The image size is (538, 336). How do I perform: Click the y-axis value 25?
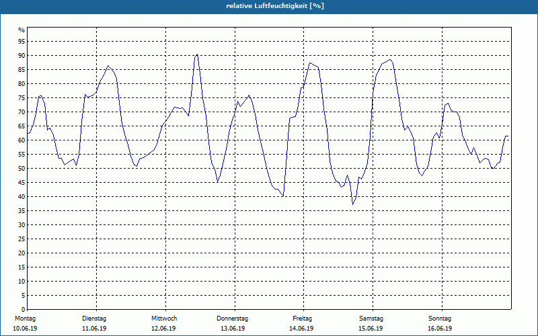pos(22,239)
